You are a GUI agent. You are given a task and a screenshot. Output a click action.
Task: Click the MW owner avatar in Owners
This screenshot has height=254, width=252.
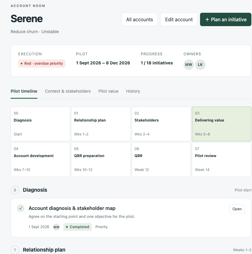point(189,65)
